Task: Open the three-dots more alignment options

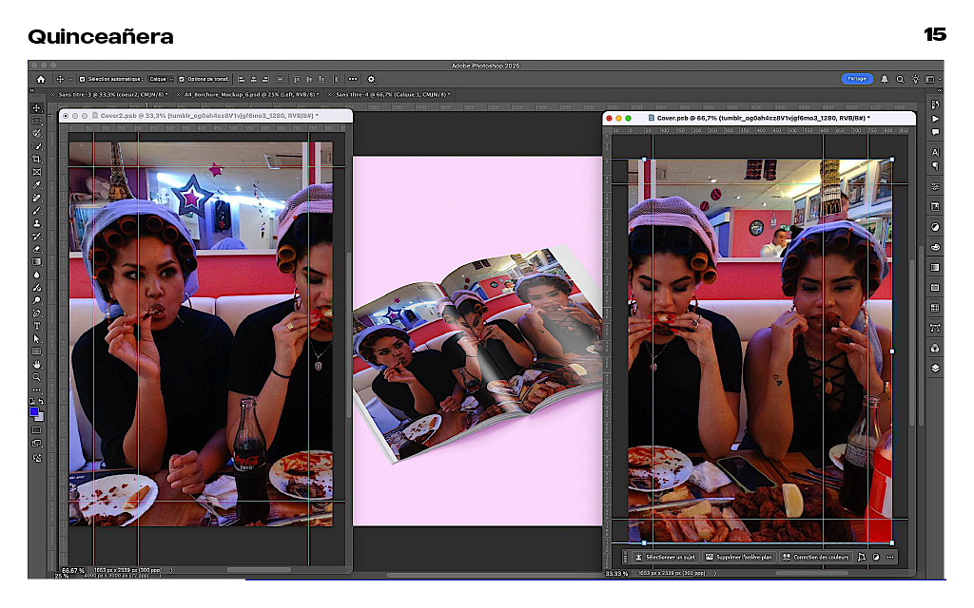Action: (x=352, y=79)
